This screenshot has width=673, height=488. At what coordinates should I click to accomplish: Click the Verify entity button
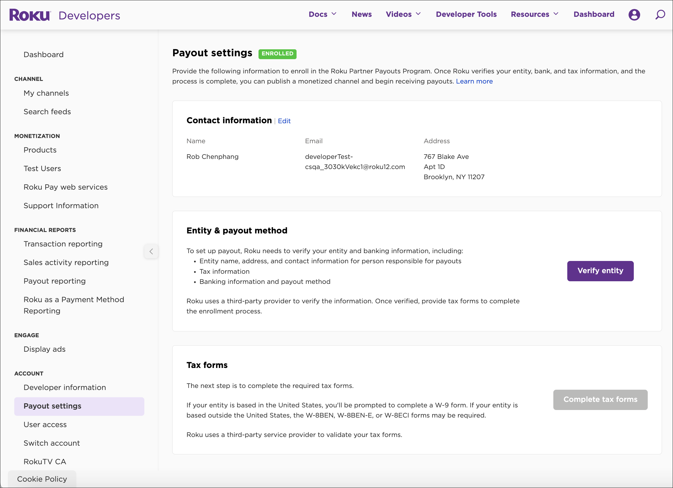(600, 271)
